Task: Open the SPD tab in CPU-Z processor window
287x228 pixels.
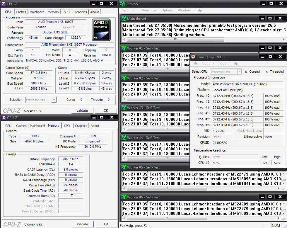Action: 67,12
